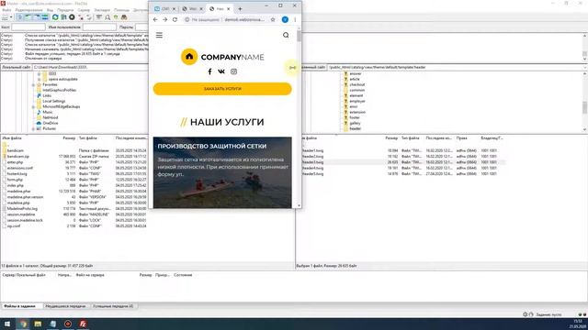Expand the Favorites folder in local tree
The height and width of the screenshot is (330, 588).
point(33,85)
